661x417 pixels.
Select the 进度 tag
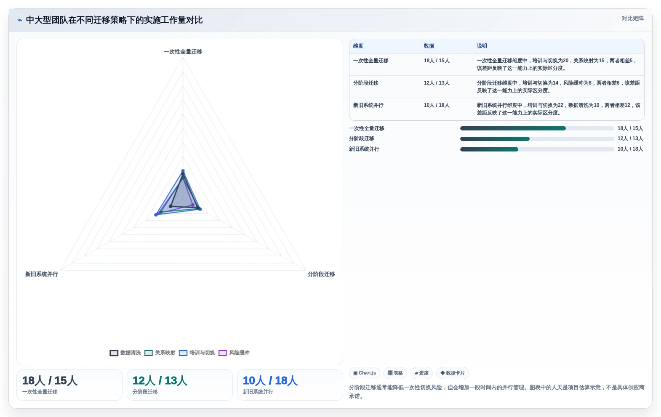point(421,373)
